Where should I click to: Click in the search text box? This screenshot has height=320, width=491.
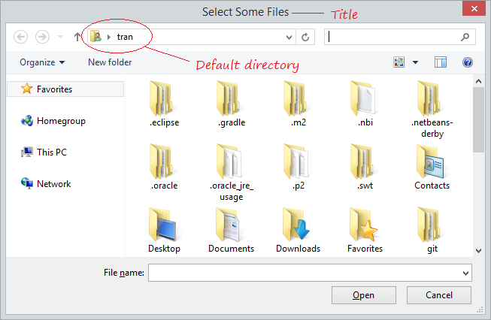click(x=392, y=37)
